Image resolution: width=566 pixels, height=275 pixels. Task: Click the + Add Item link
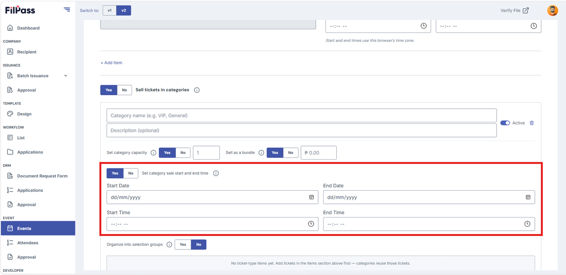point(111,63)
